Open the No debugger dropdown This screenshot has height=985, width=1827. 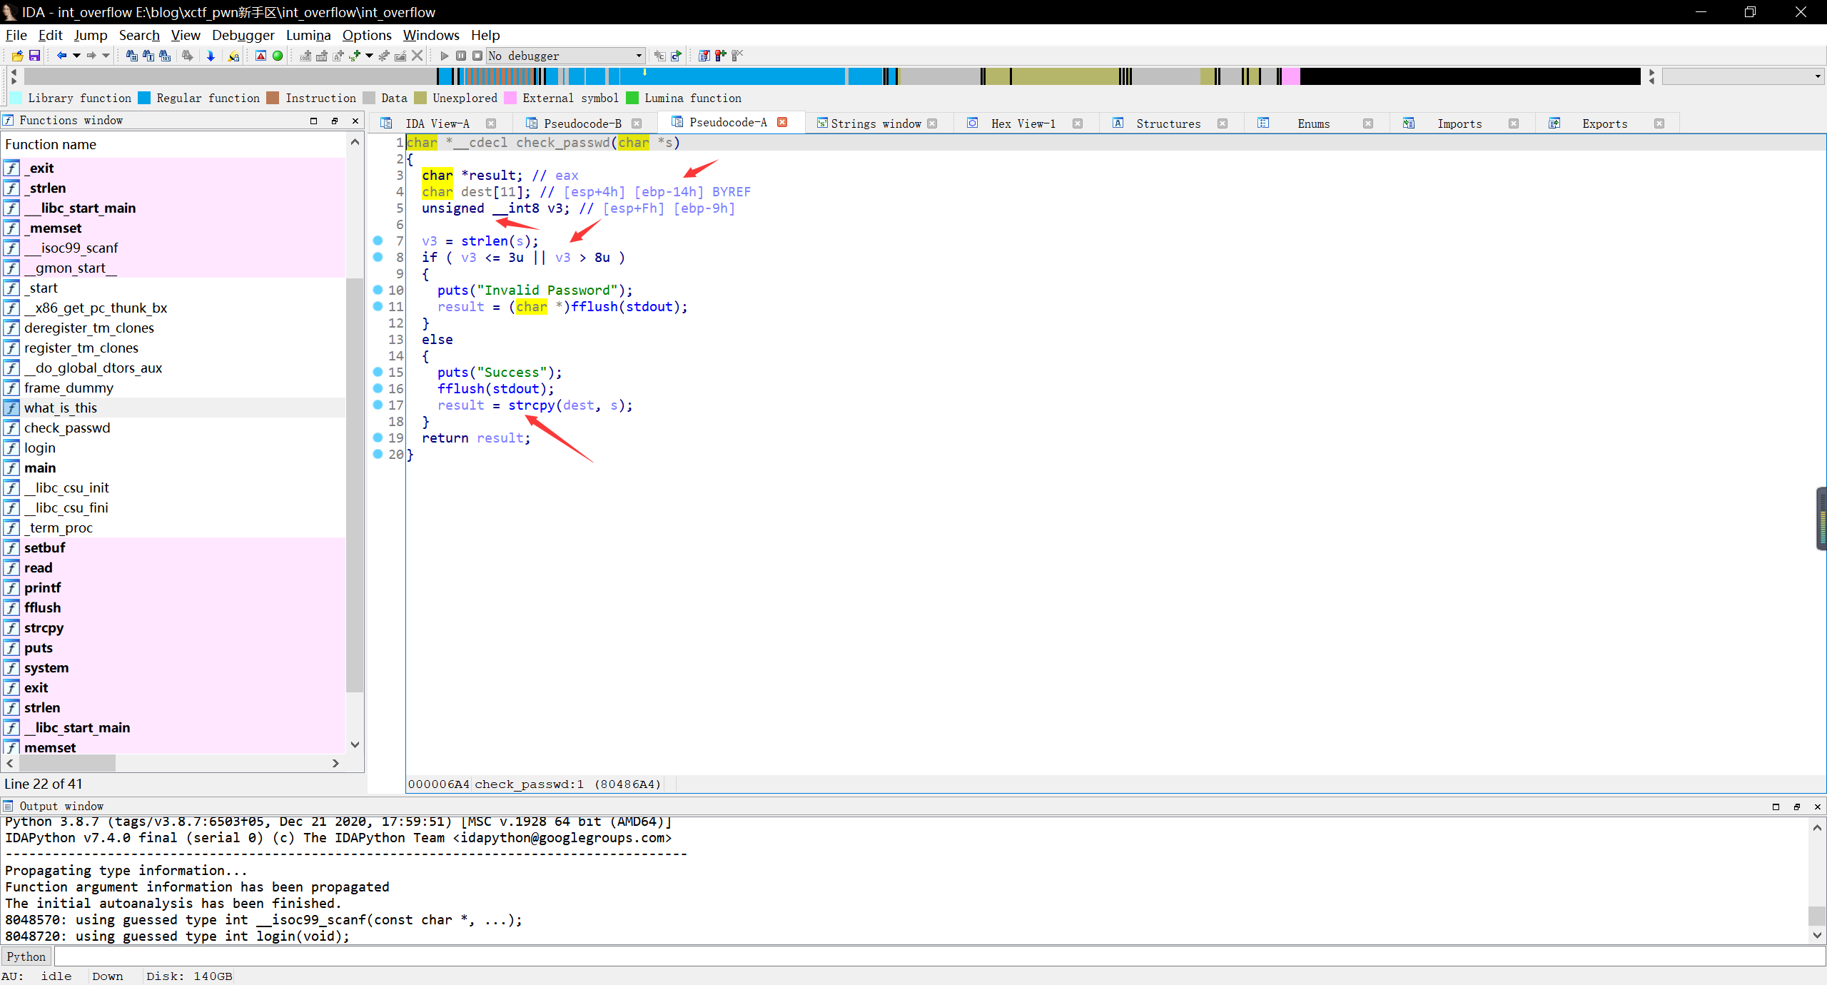click(639, 56)
